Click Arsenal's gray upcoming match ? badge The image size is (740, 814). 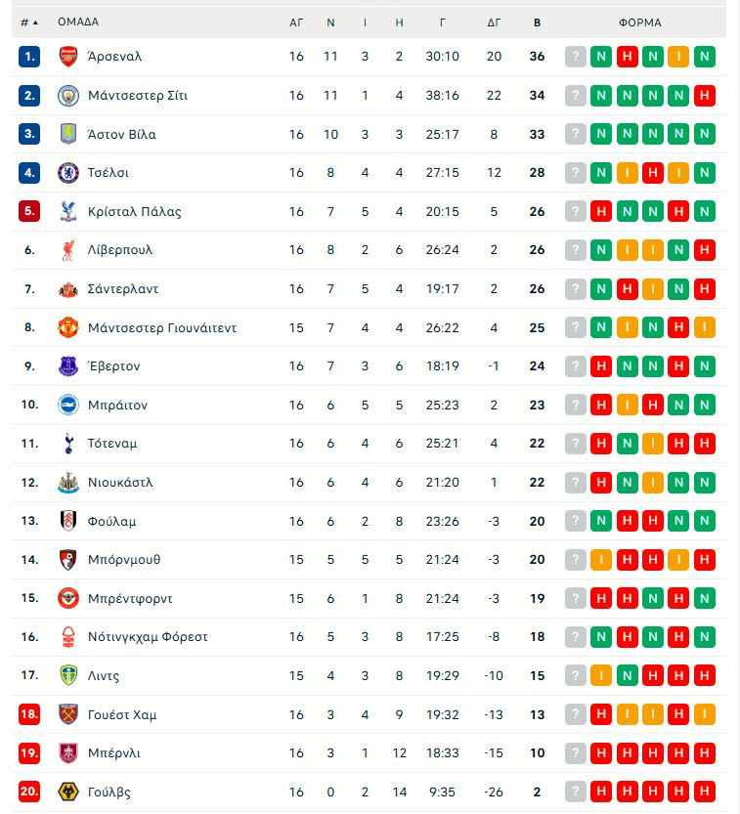pos(576,57)
